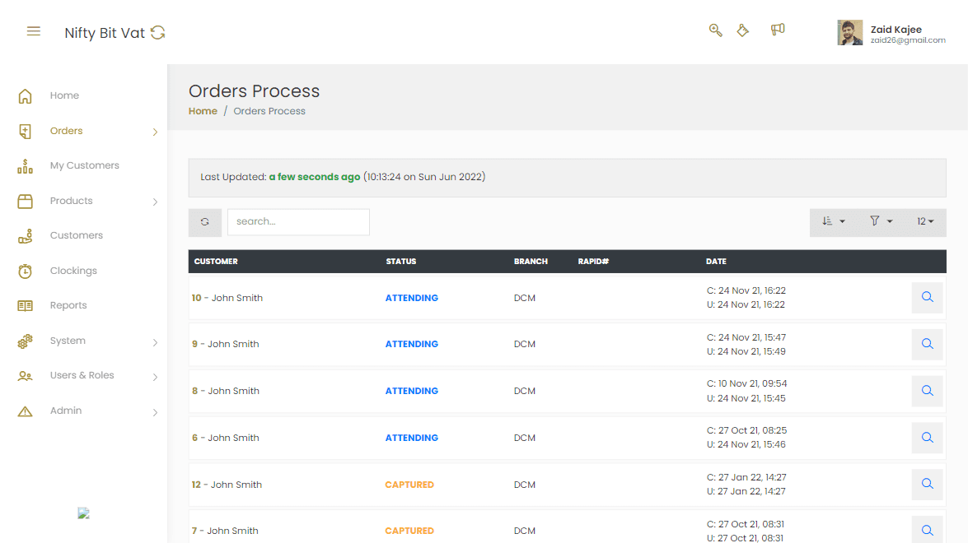Sort by the DATE column header
Image resolution: width=968 pixels, height=543 pixels.
pyautogui.click(x=716, y=262)
